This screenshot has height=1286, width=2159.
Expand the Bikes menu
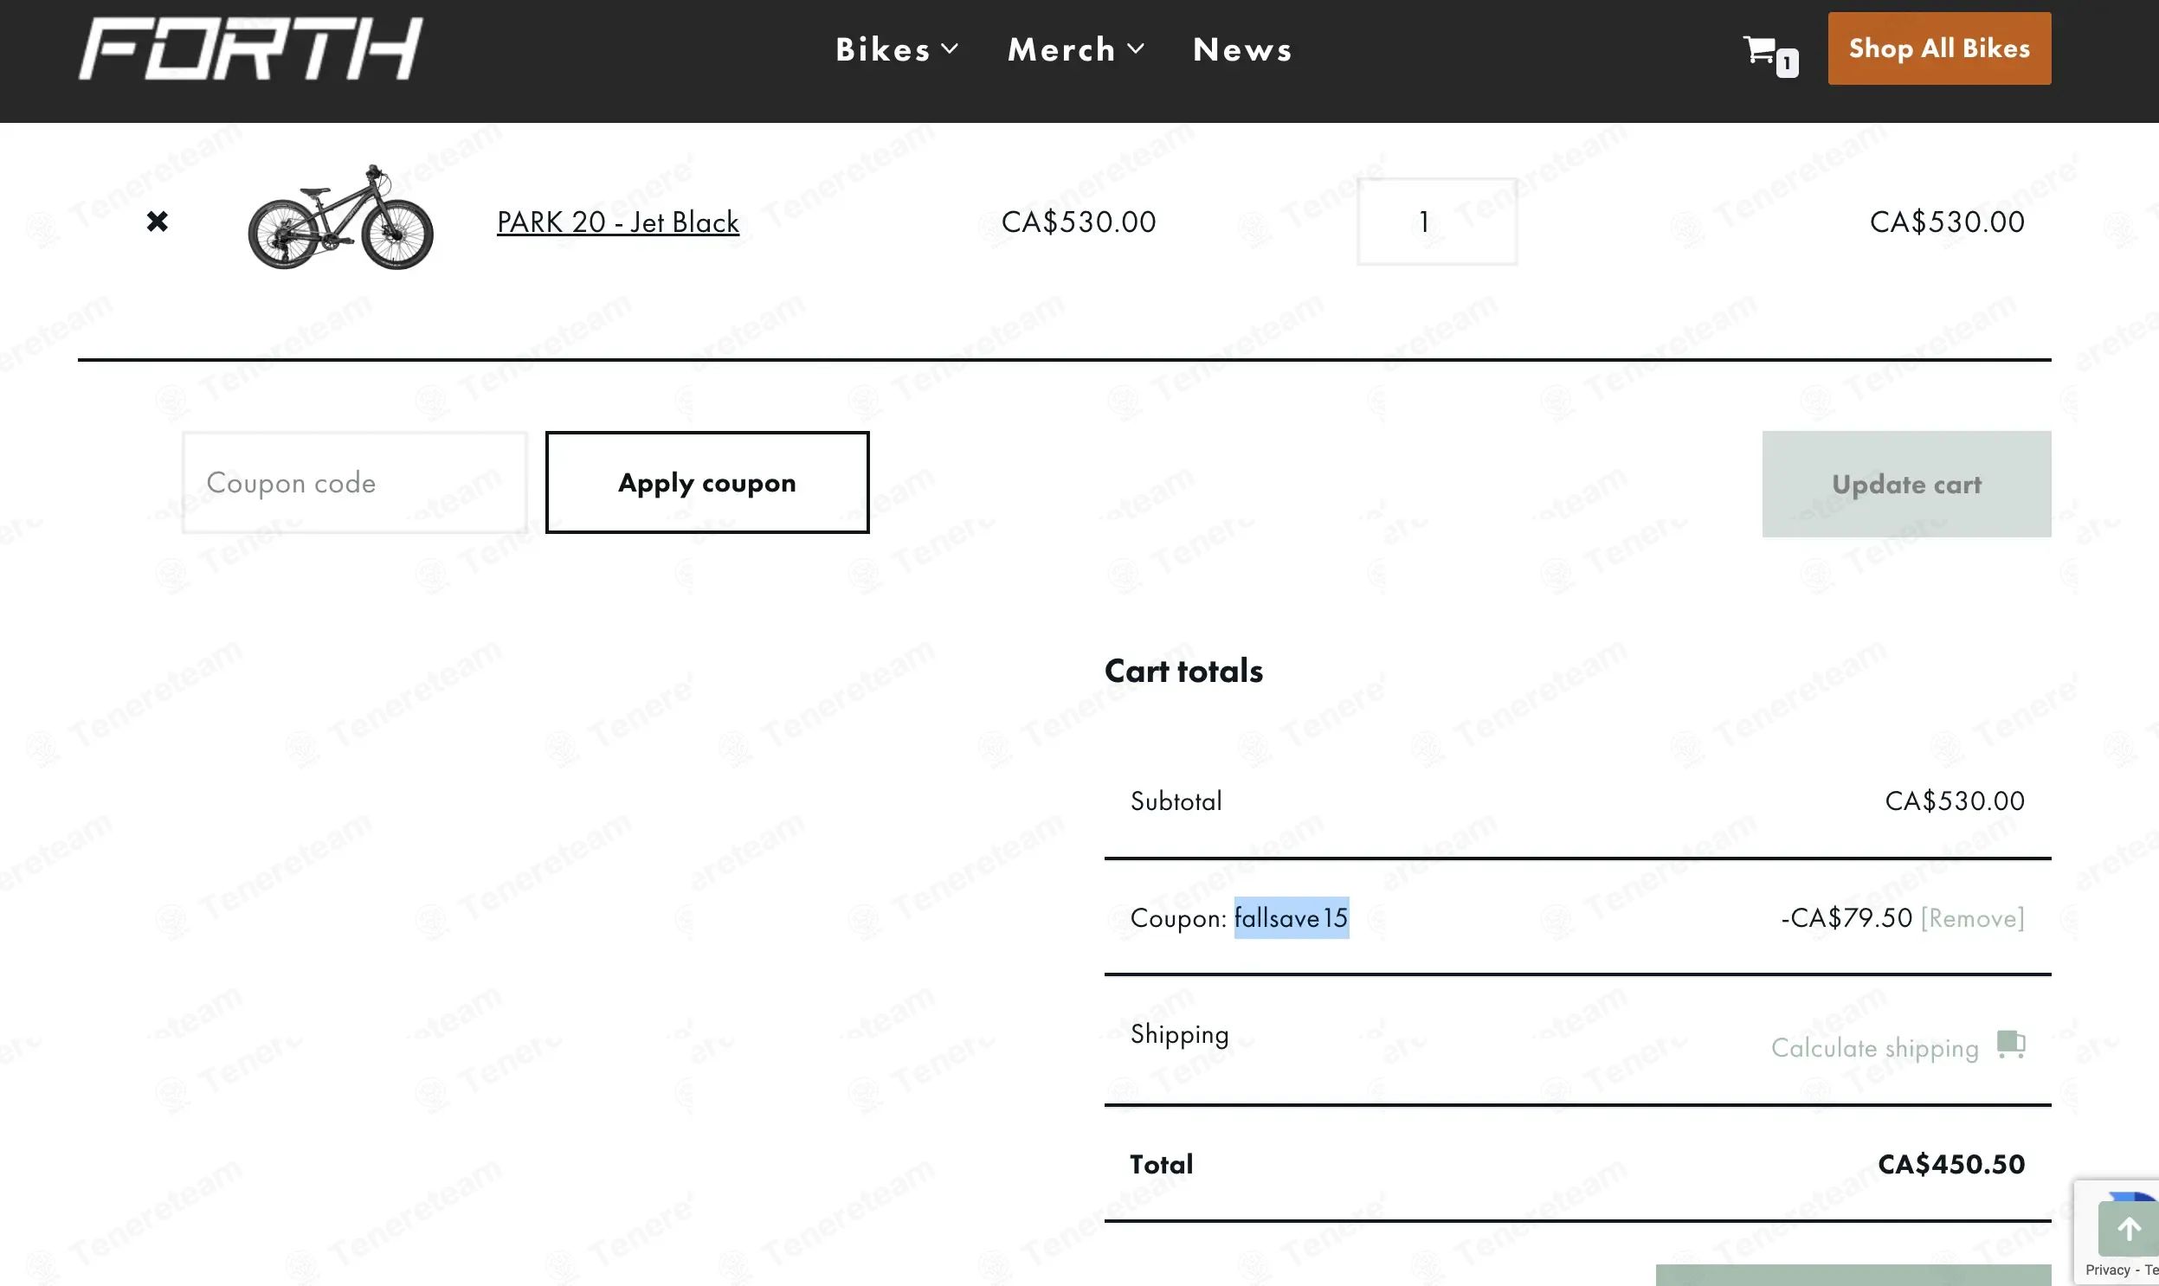(x=897, y=49)
